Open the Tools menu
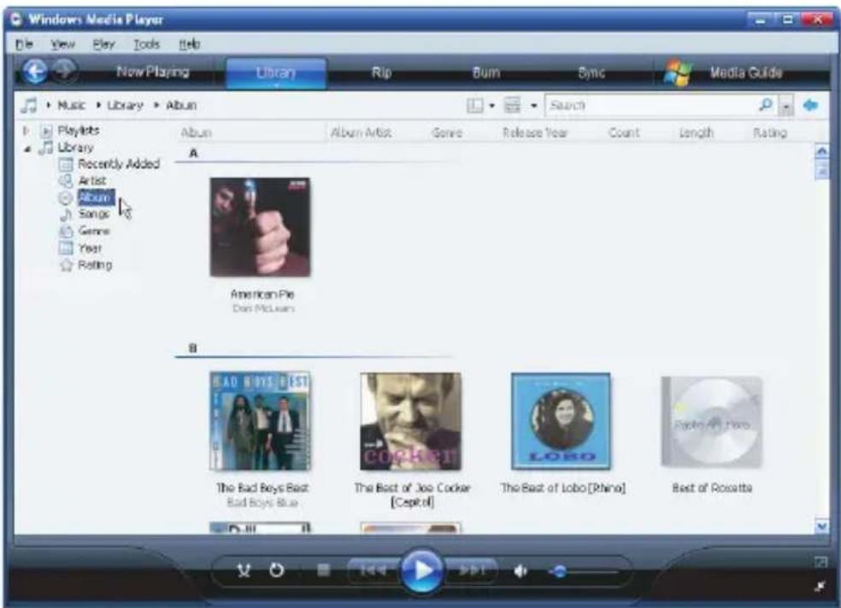Image resolution: width=841 pixels, height=608 pixels. [x=146, y=44]
